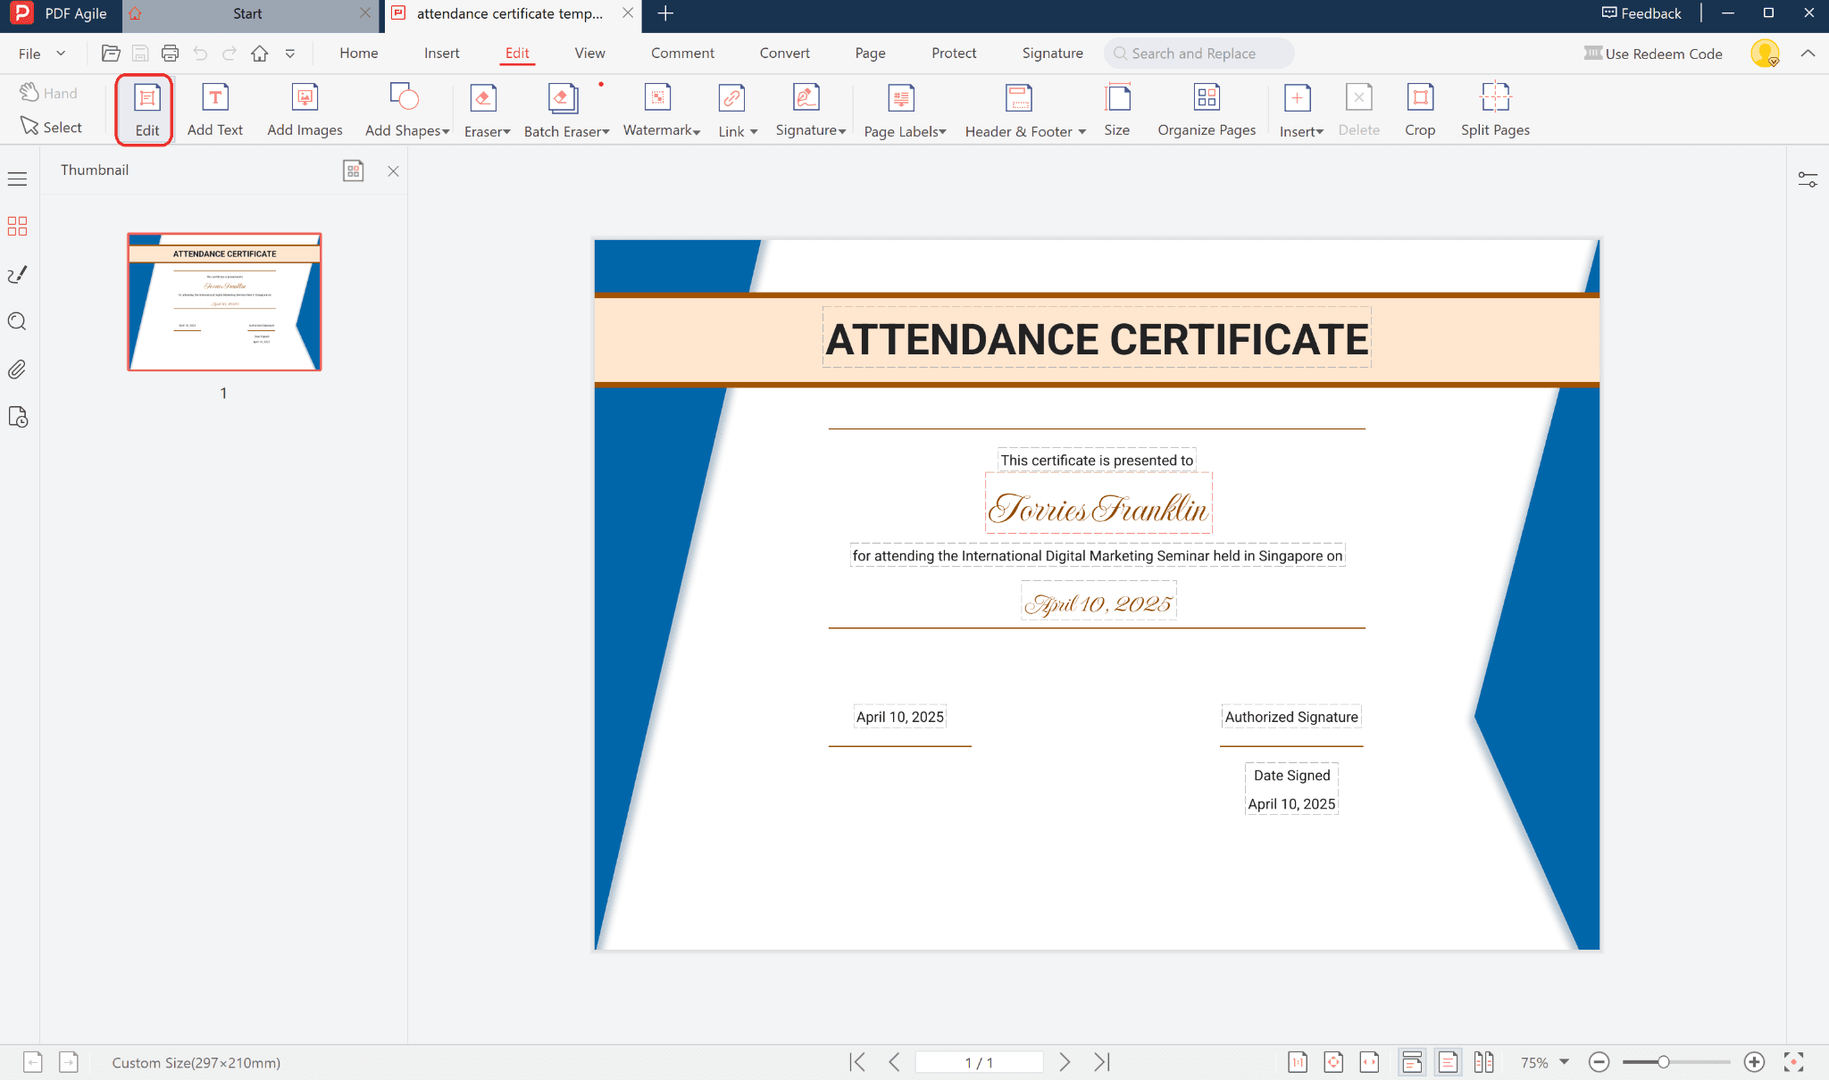
Task: Click the attachments paperclip icon in the sidebar
Action: coord(17,370)
